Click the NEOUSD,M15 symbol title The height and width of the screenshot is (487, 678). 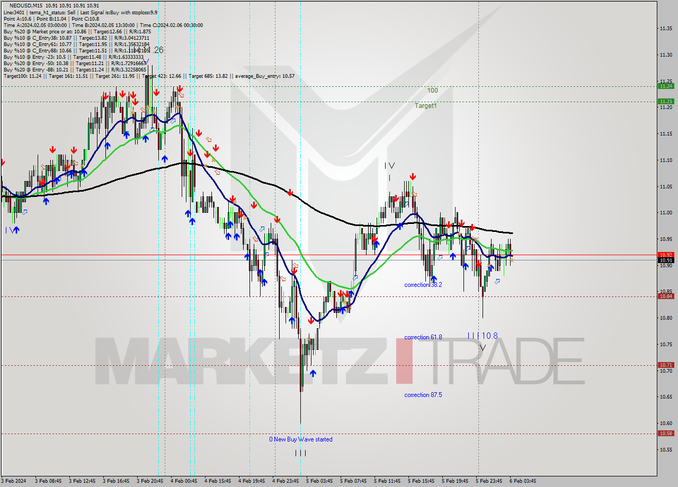click(25, 5)
